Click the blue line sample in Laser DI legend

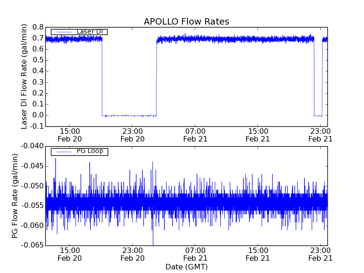pyautogui.click(x=64, y=32)
